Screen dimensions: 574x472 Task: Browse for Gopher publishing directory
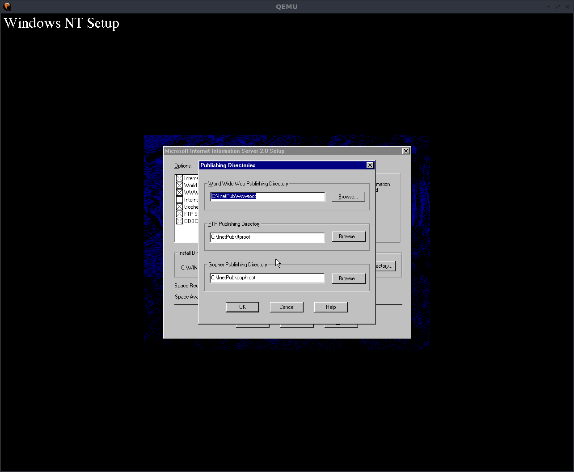349,278
